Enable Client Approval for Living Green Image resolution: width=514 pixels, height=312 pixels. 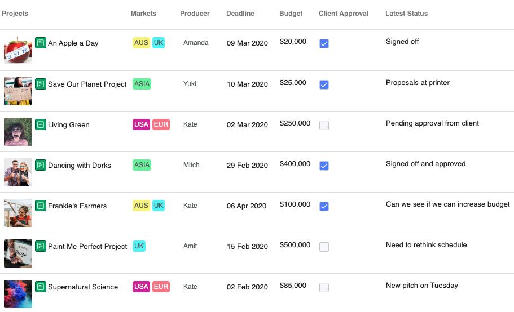(x=324, y=125)
